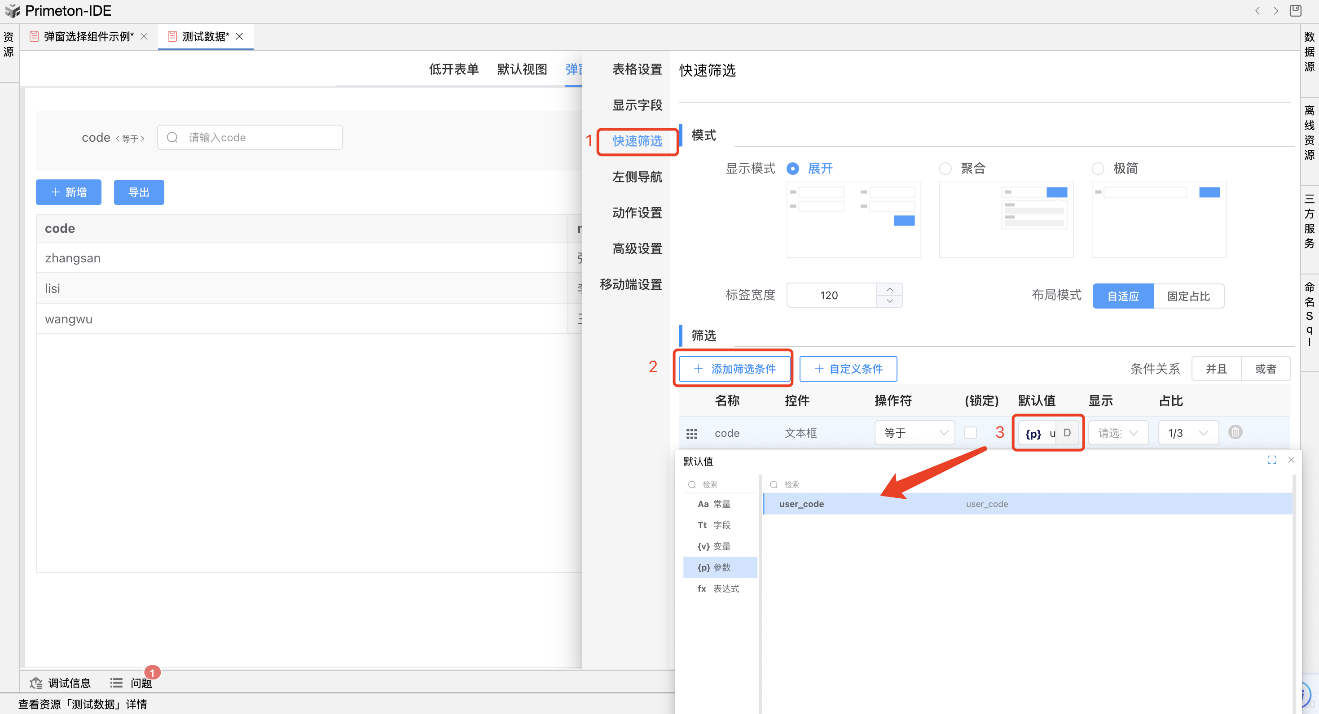Select the 聚合 display mode radio
The width and height of the screenshot is (1319, 714).
click(x=945, y=168)
